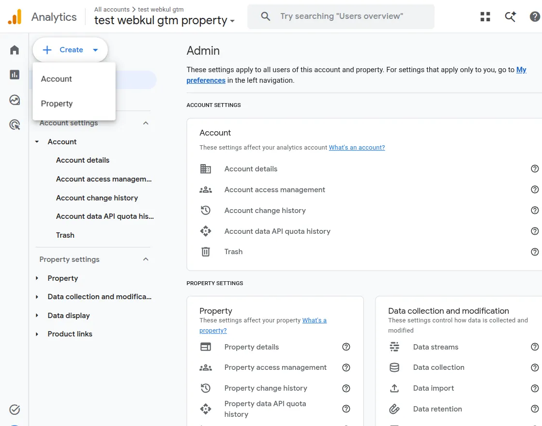Open Property data API quota history row
This screenshot has width=542, height=426.
pos(275,409)
